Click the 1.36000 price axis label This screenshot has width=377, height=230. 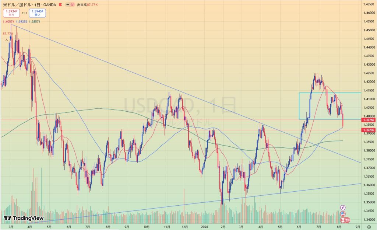click(x=369, y=185)
